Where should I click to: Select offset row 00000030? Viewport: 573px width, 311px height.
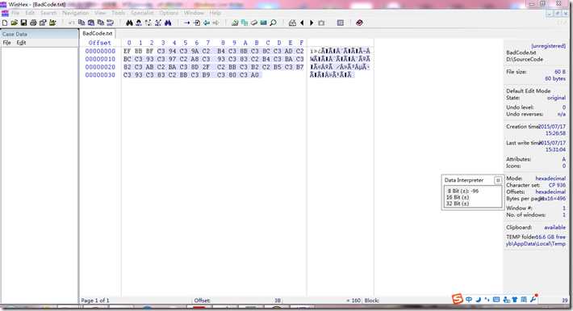click(x=100, y=75)
